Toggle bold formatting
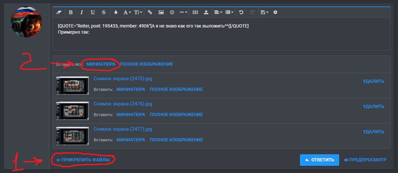Viewport: 398px width, 173px height. [x=71, y=12]
